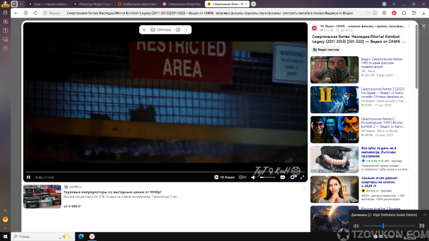Open the collections icon next to extensions
Viewport: 429px width, 241px height.
[414, 13]
